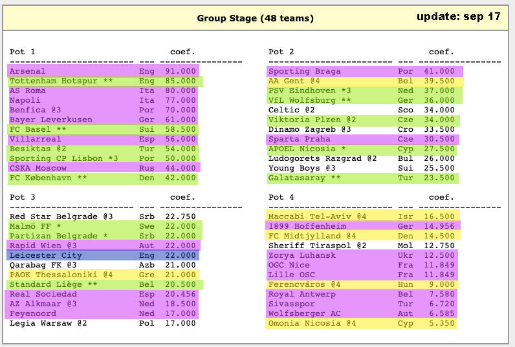Click PAOK Thessaloniki @4 row

click(103, 275)
